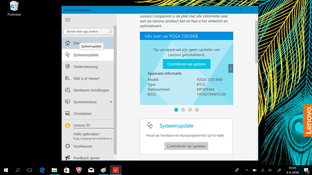Click the Binnen deze app zoeken field
Screen dimensions: 312x175
point(86,32)
